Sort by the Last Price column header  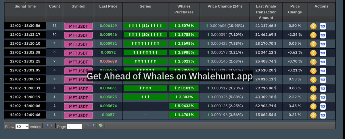pyautogui.click(x=108, y=12)
